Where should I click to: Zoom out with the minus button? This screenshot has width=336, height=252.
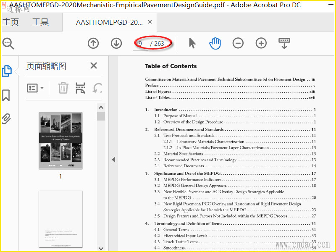(x=238, y=43)
